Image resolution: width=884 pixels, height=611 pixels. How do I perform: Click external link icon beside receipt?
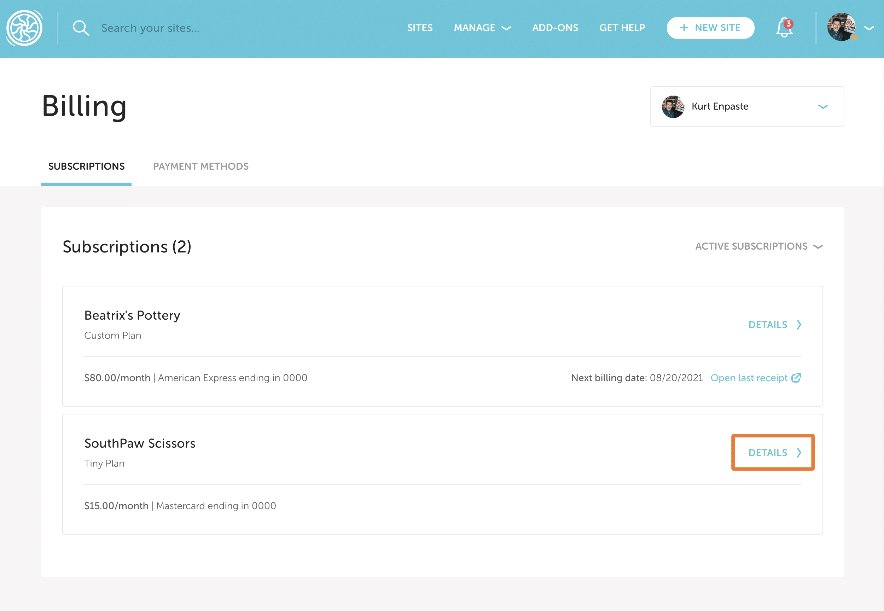[x=796, y=378]
